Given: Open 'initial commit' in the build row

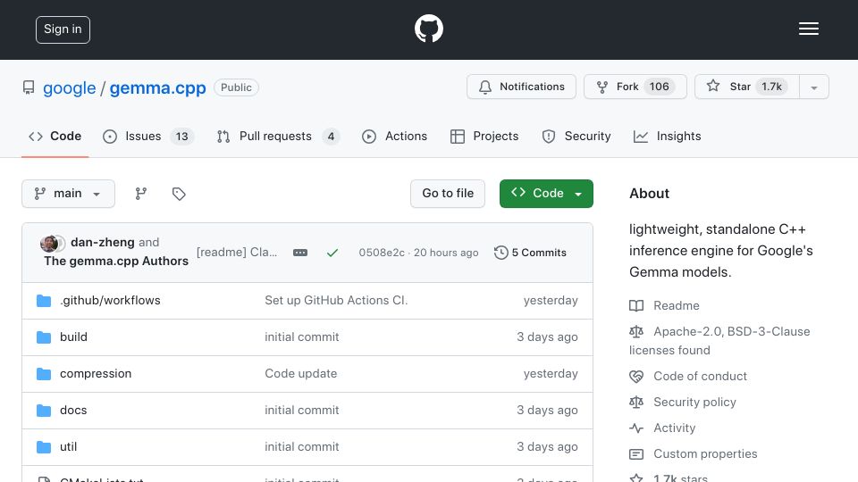Looking at the screenshot, I should [302, 337].
